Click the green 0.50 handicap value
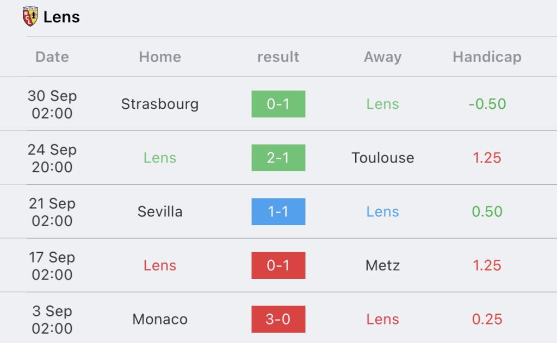This screenshot has height=343, width=557. point(487,211)
